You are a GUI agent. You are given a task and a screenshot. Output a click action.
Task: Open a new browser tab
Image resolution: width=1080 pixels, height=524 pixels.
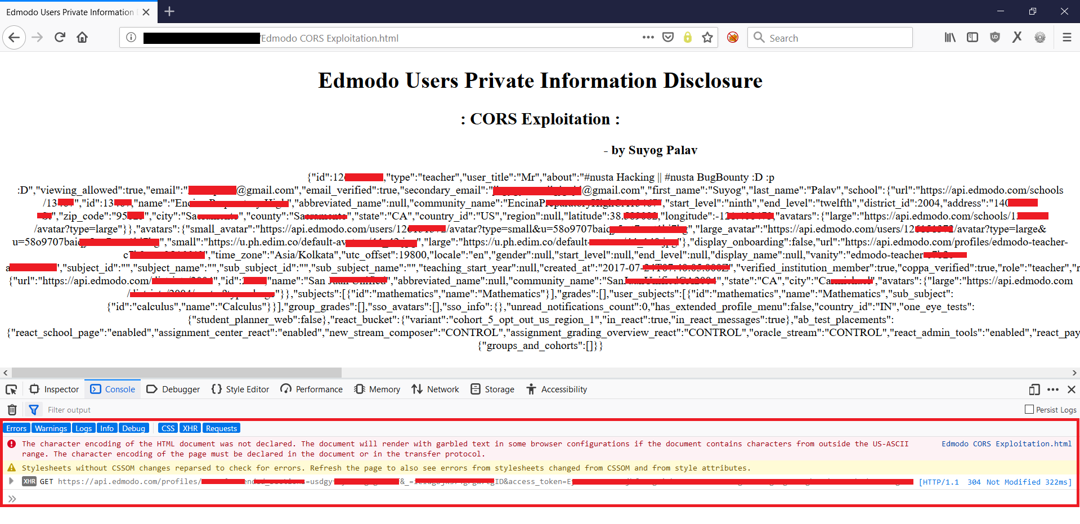pyautogui.click(x=169, y=11)
